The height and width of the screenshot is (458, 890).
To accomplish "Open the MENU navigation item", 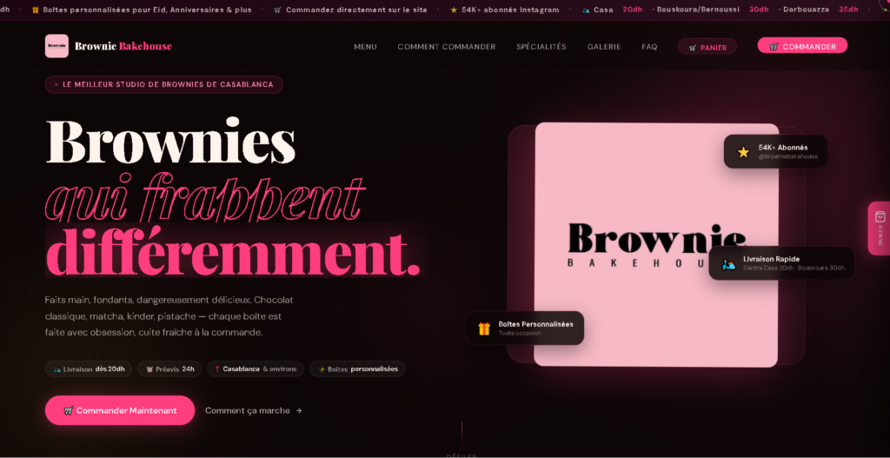I will tap(365, 47).
